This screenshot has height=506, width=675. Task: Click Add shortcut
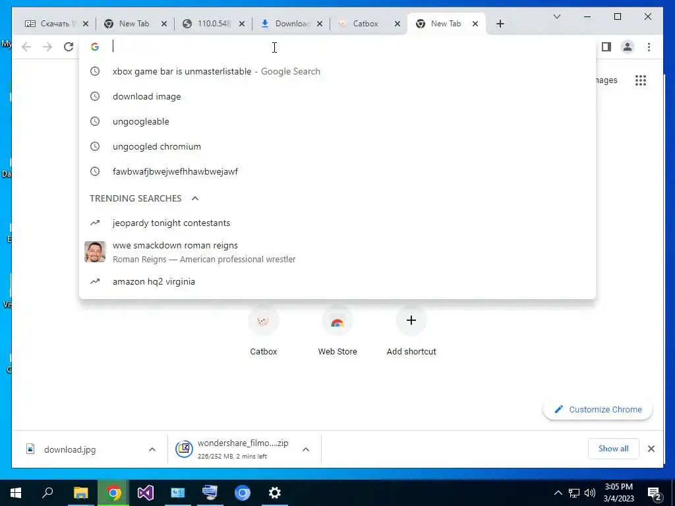point(411,331)
